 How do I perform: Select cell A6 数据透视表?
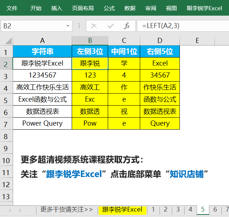coord(42,111)
